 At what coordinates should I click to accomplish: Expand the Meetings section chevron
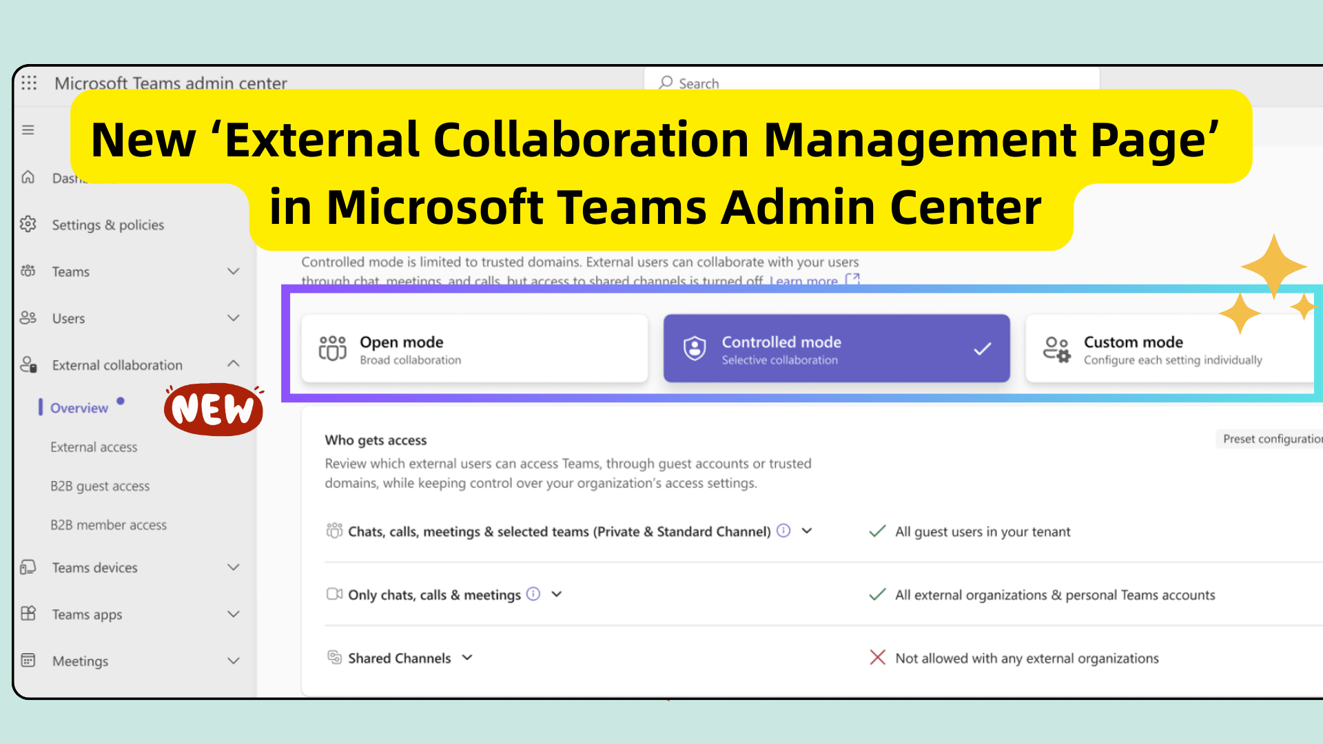pos(234,661)
